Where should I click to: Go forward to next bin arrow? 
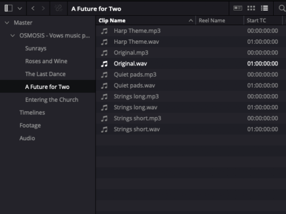[43, 8]
